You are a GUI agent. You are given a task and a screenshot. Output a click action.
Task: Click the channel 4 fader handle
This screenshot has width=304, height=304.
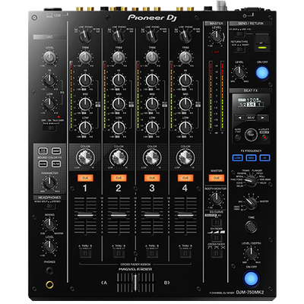pos(185,215)
